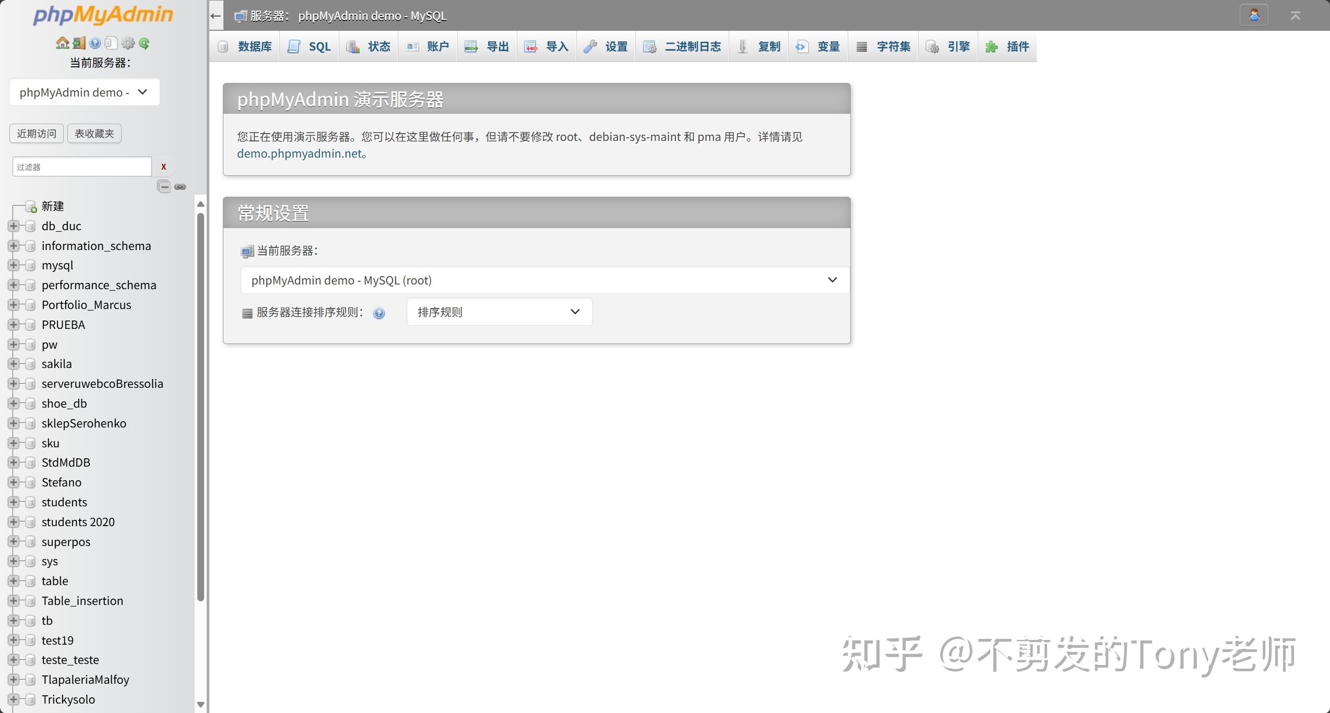Collapse all databases with minus icon

pyautogui.click(x=163, y=186)
